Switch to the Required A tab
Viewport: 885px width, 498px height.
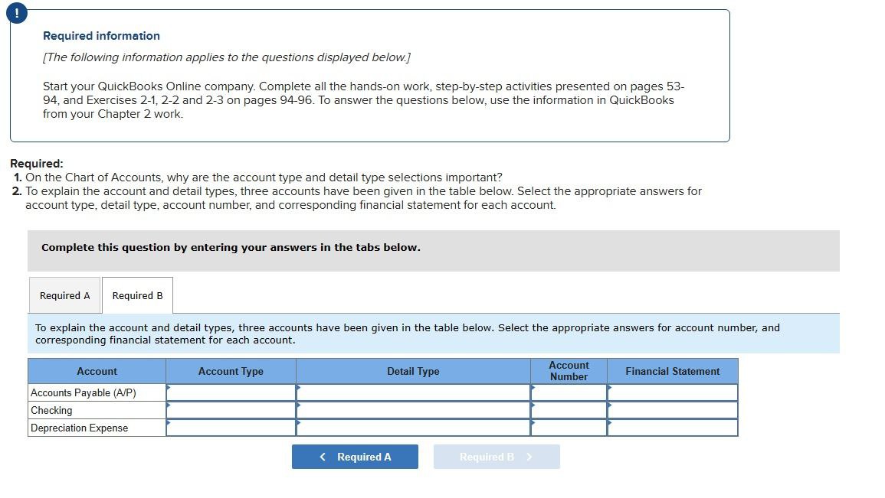coord(64,295)
